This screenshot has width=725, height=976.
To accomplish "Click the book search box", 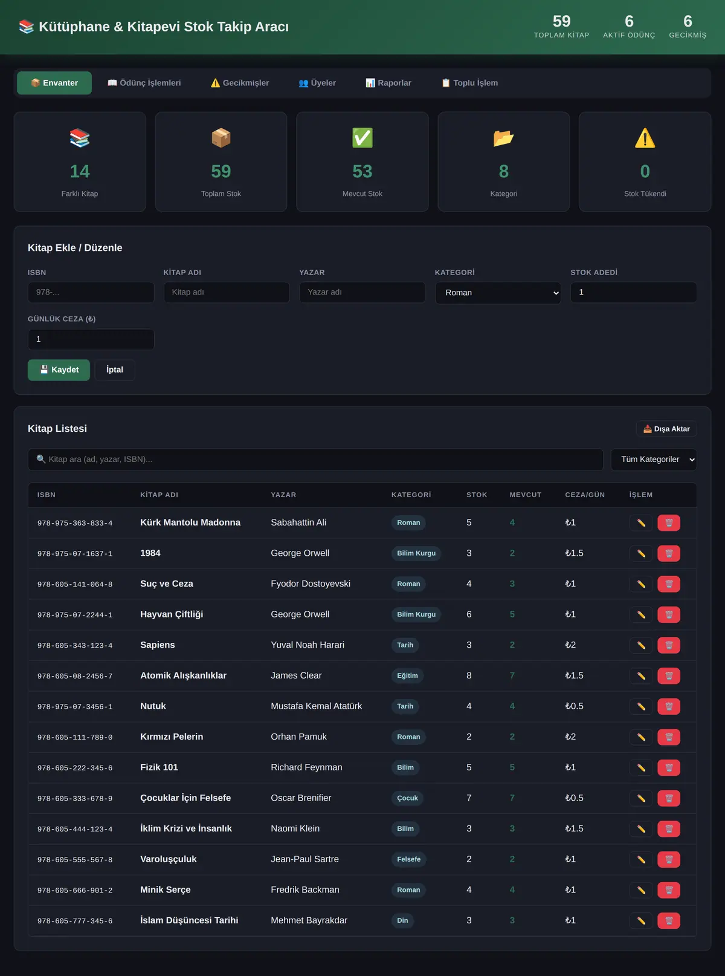I will point(315,460).
